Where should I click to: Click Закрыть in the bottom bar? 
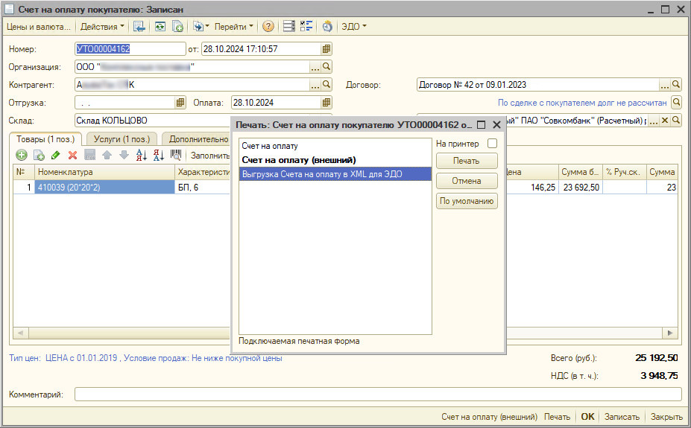tap(666, 417)
